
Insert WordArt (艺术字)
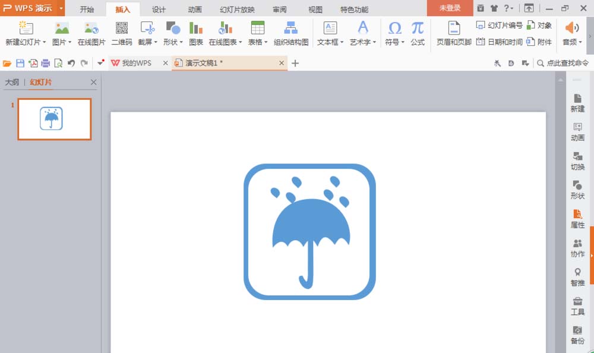coord(362,28)
